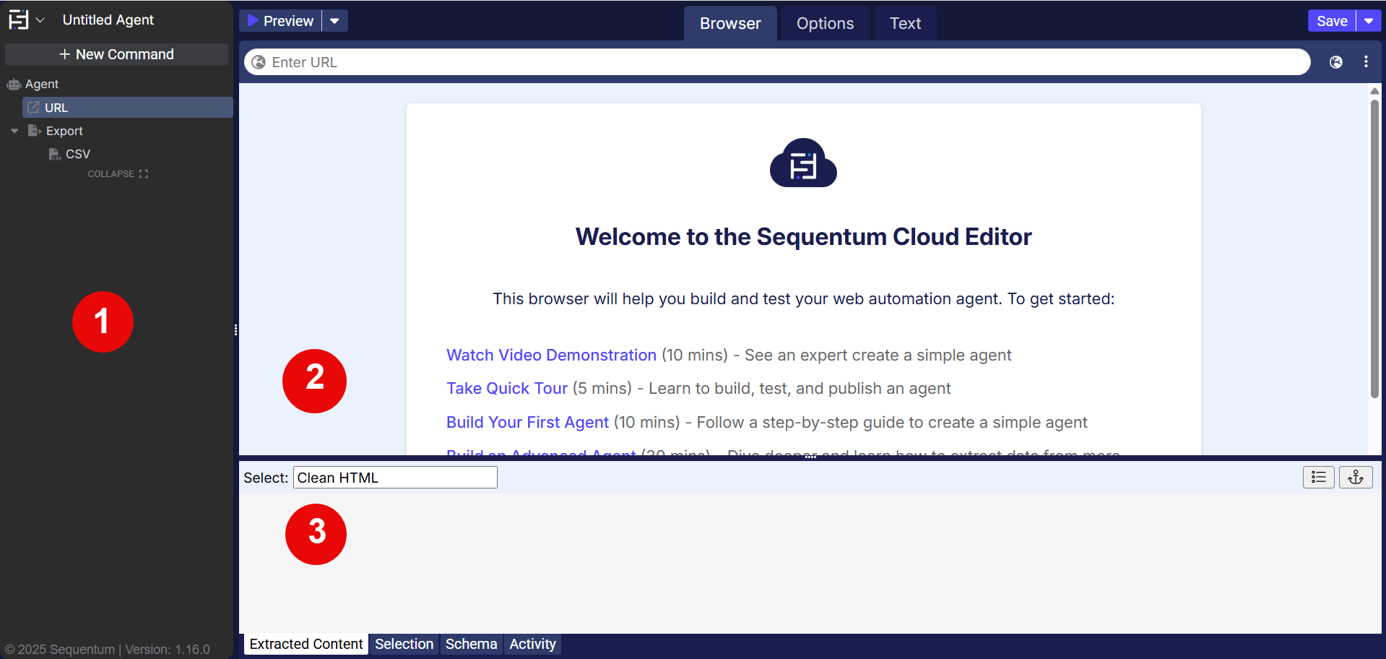Screen dimensions: 1386x659
Task: Select the URL command in tree
Action: (56, 108)
